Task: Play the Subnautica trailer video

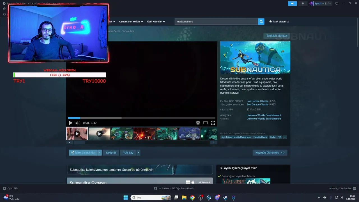Action: pos(70,123)
